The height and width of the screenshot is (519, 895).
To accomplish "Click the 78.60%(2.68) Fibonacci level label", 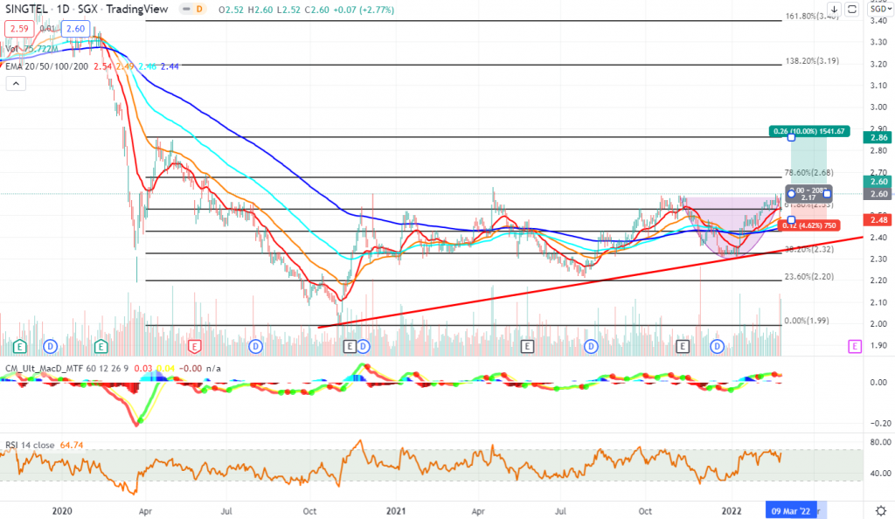I will point(808,172).
